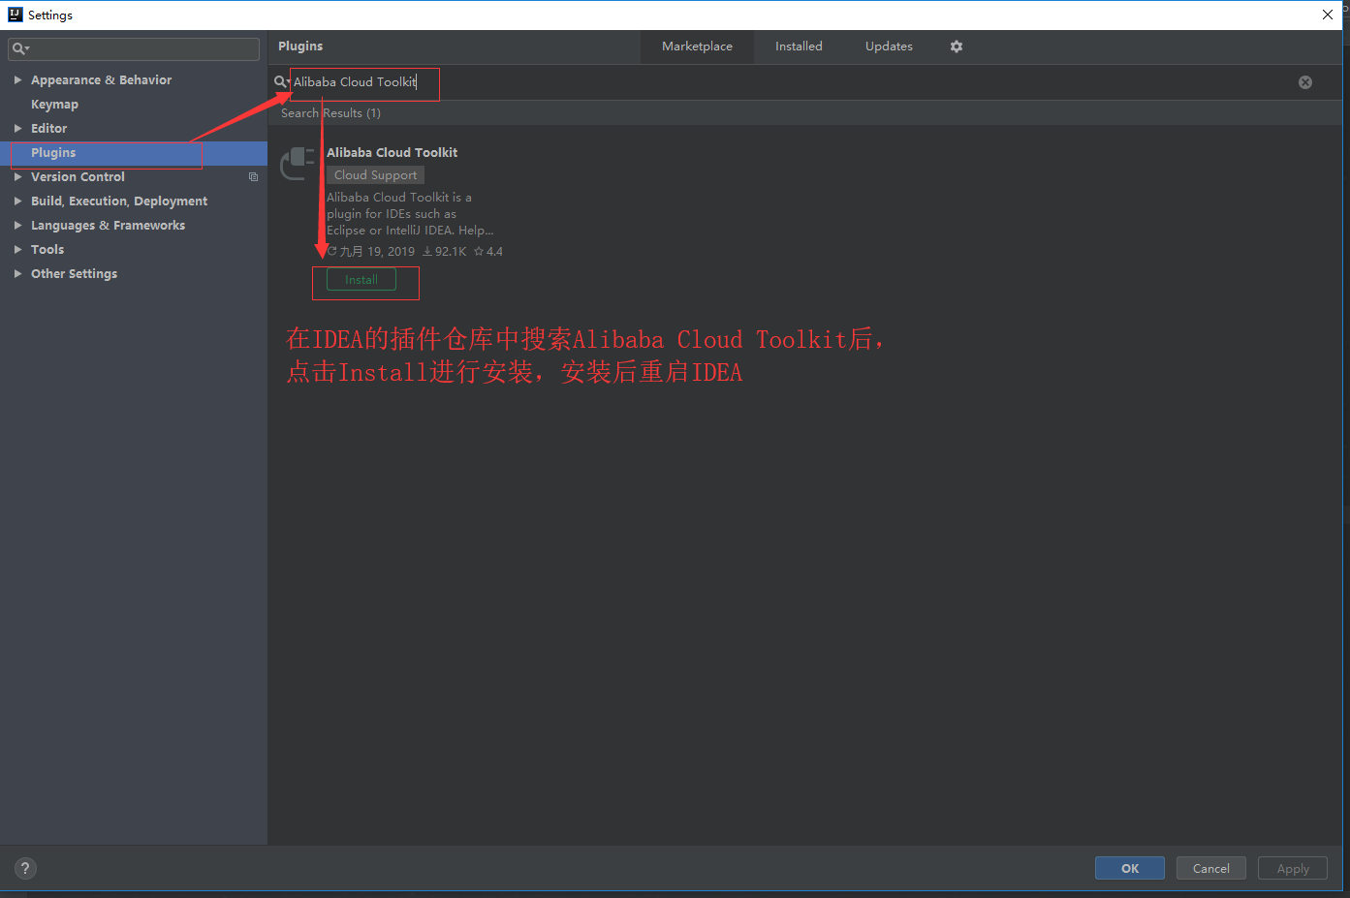Expand the Version Control node
Viewport: 1350px width, 898px height.
point(17,177)
